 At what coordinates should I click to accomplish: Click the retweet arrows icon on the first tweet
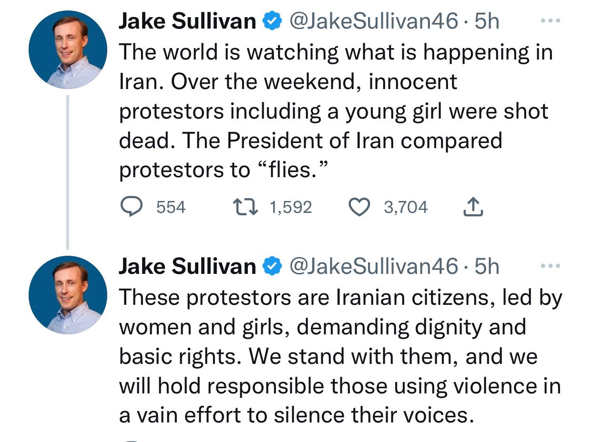click(x=244, y=207)
